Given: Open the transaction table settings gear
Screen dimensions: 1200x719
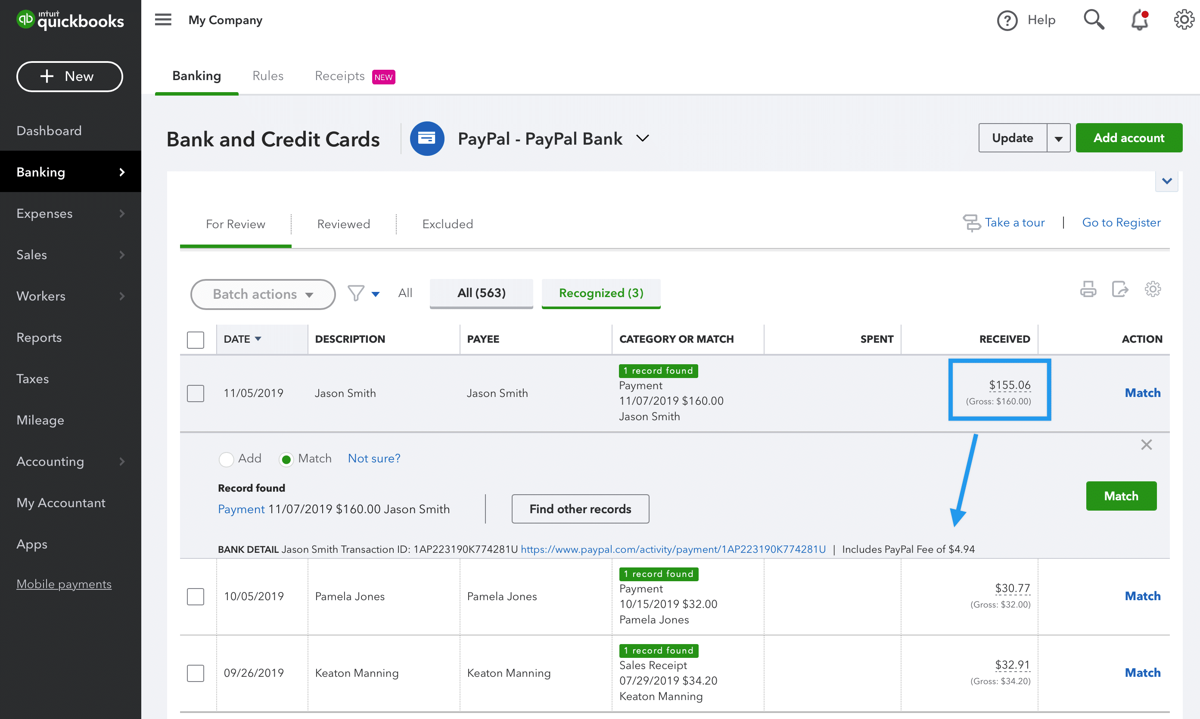Looking at the screenshot, I should [1153, 289].
